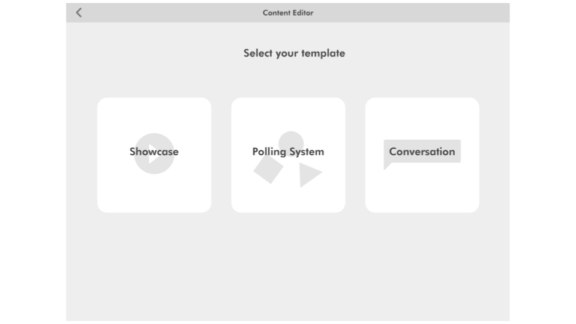
Task: Click empty top area of Showcase card
Action: pyautogui.click(x=154, y=114)
